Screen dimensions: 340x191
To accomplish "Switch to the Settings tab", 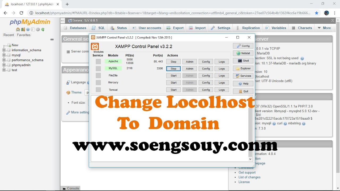I will point(220,28).
